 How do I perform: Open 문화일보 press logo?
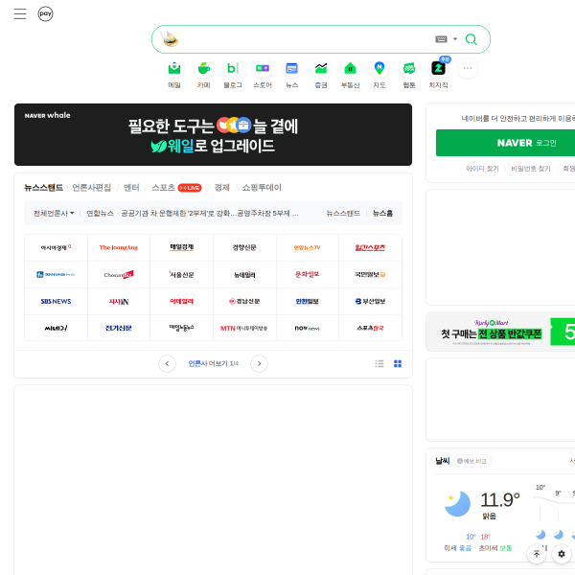pos(308,275)
